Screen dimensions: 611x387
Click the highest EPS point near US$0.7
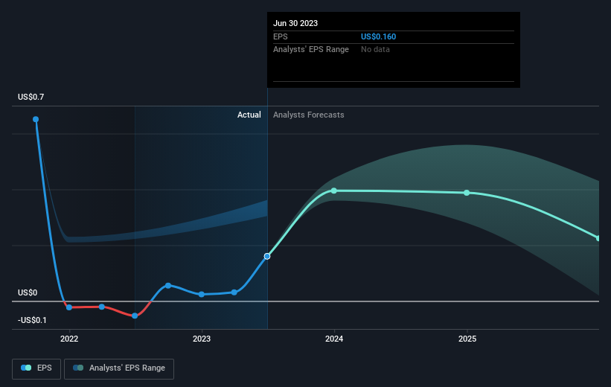pos(36,119)
